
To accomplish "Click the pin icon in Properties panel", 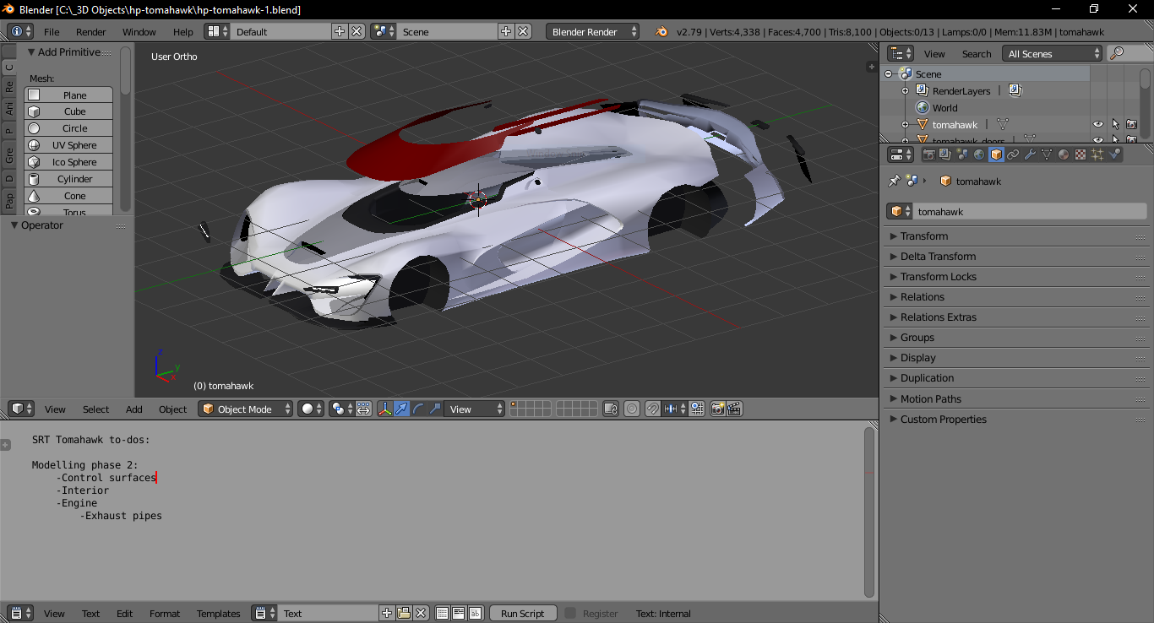I will pos(894,181).
